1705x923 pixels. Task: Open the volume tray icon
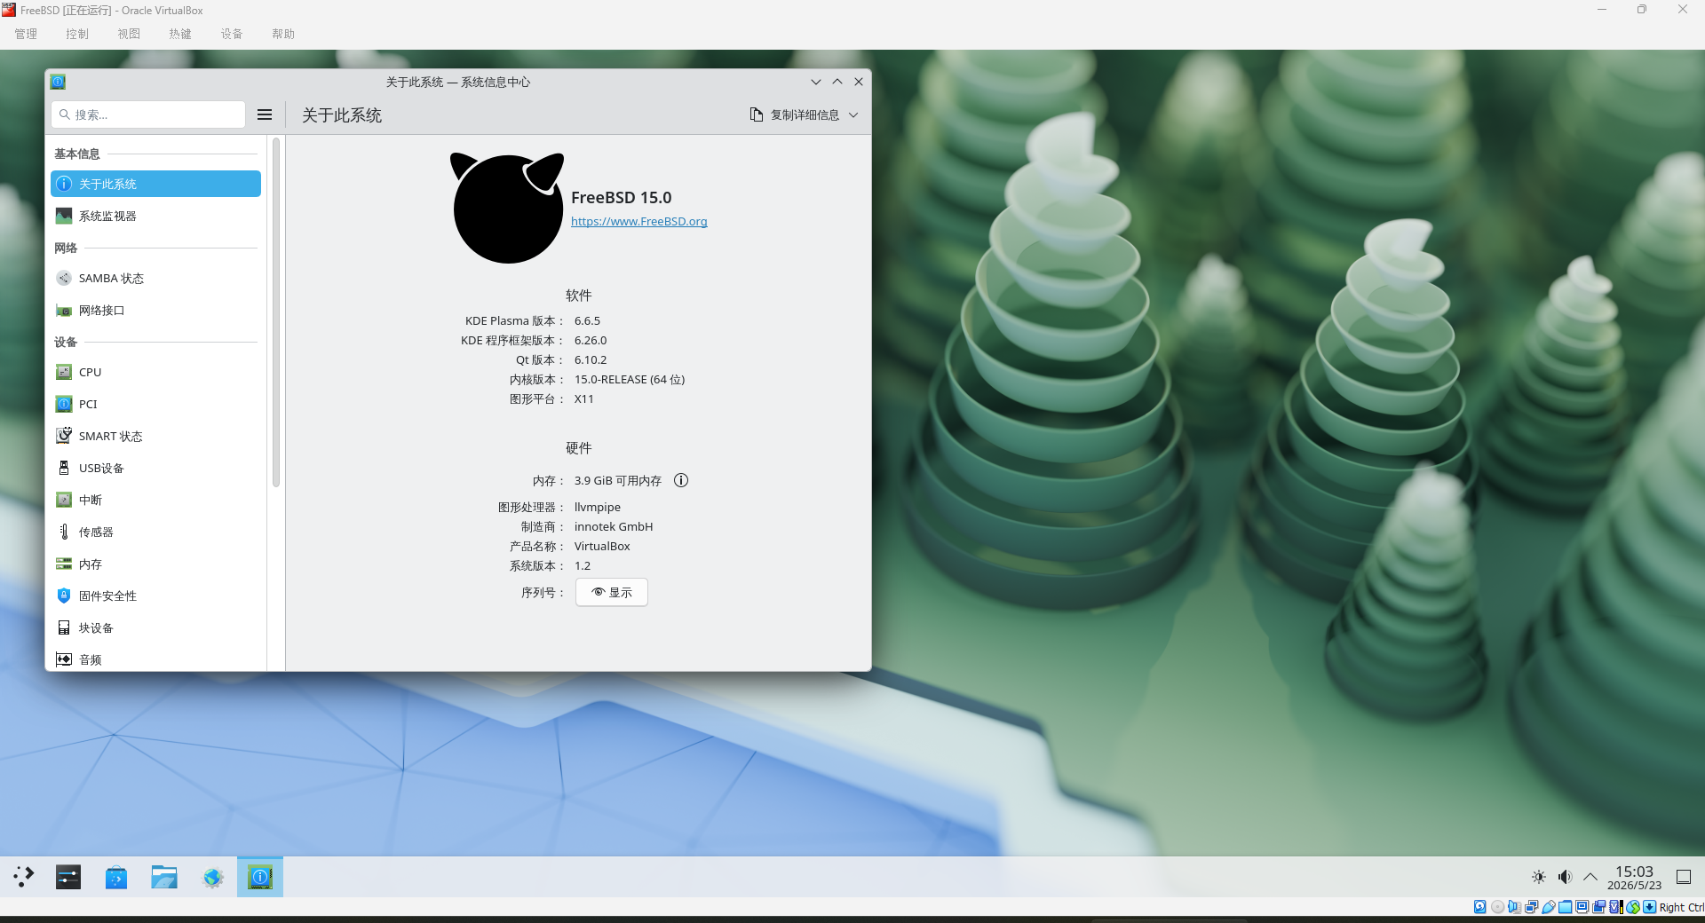[1565, 877]
